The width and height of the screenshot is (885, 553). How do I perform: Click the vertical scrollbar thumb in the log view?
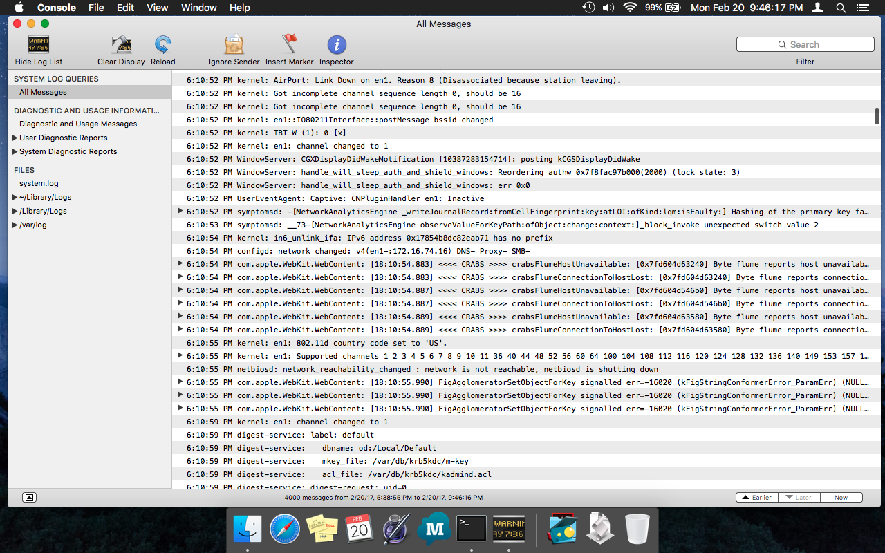877,116
